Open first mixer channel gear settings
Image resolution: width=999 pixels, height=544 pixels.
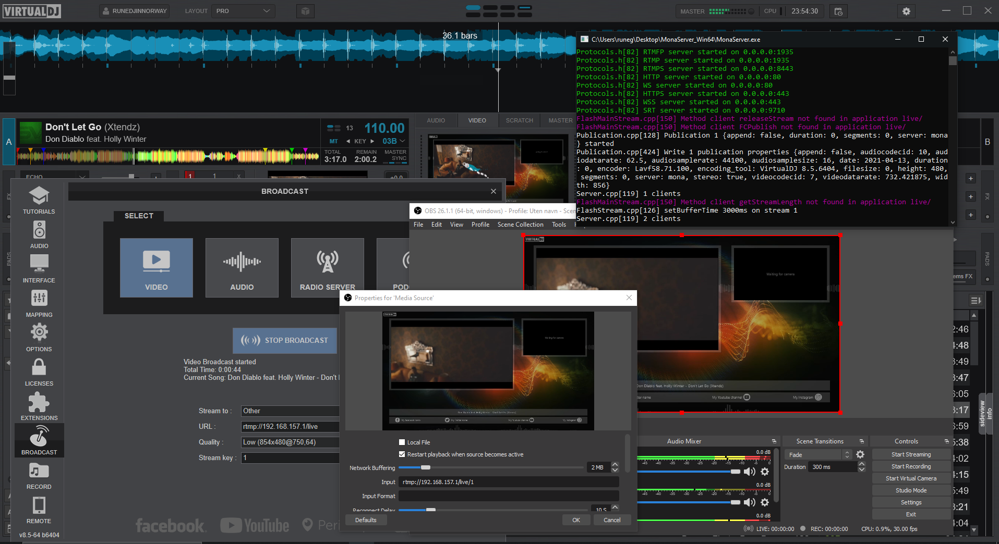pyautogui.click(x=765, y=472)
